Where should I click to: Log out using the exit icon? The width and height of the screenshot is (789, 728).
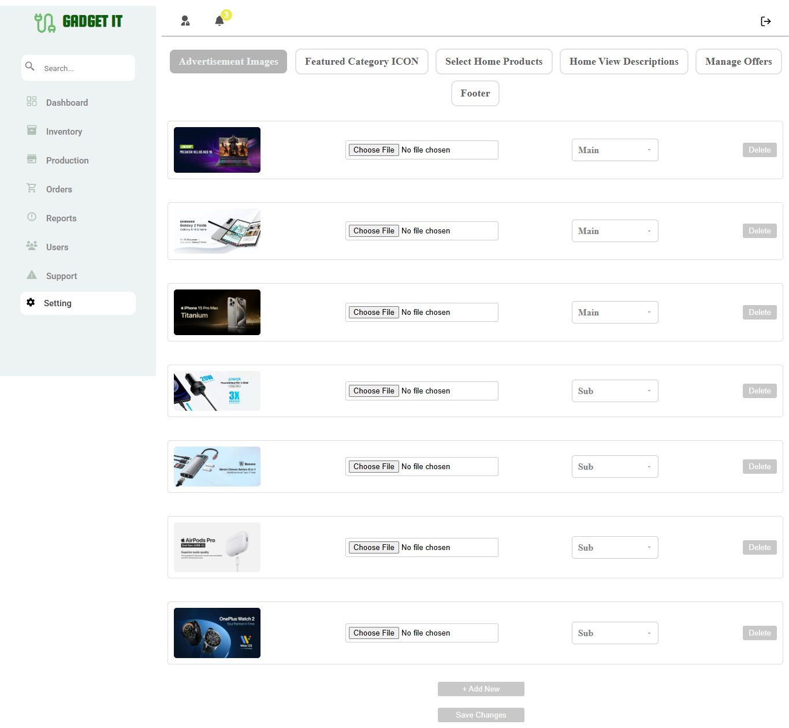pos(766,21)
